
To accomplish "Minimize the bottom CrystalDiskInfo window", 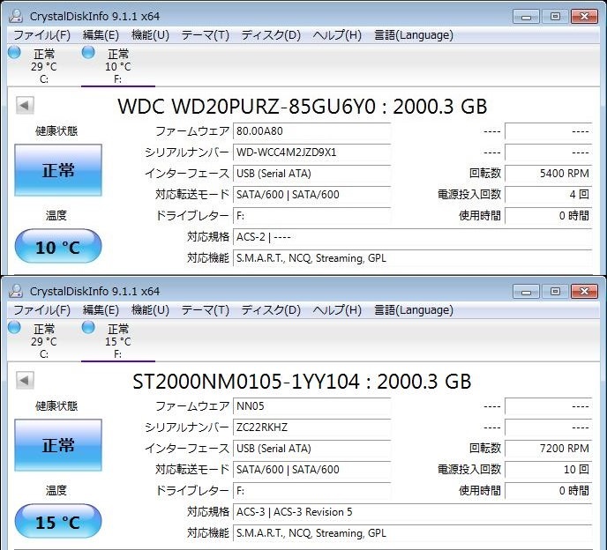I will [526, 292].
